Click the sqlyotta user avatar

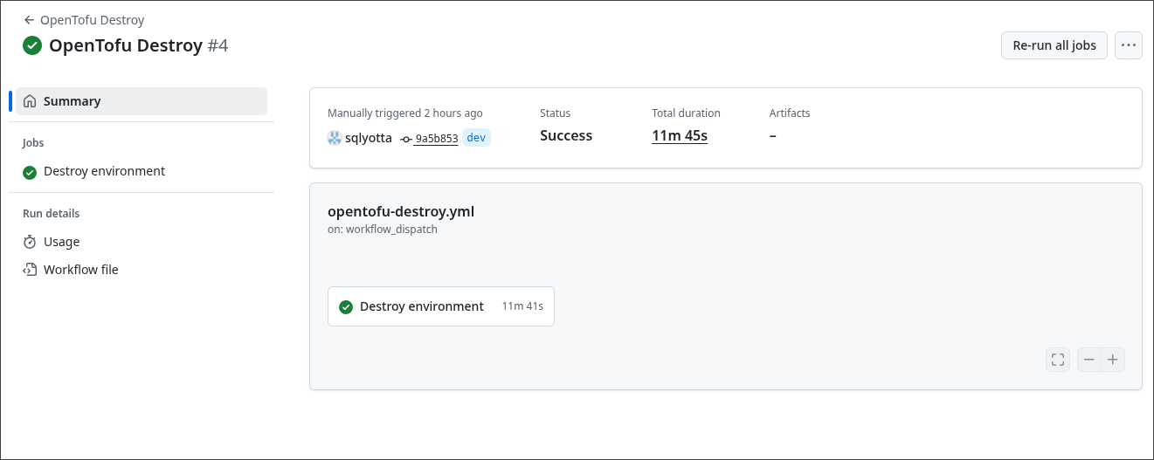[x=334, y=138]
